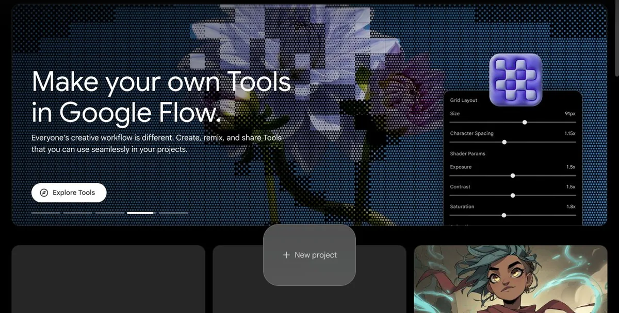Click the '1.15x' character spacing value
The image size is (619, 313).
570,133
